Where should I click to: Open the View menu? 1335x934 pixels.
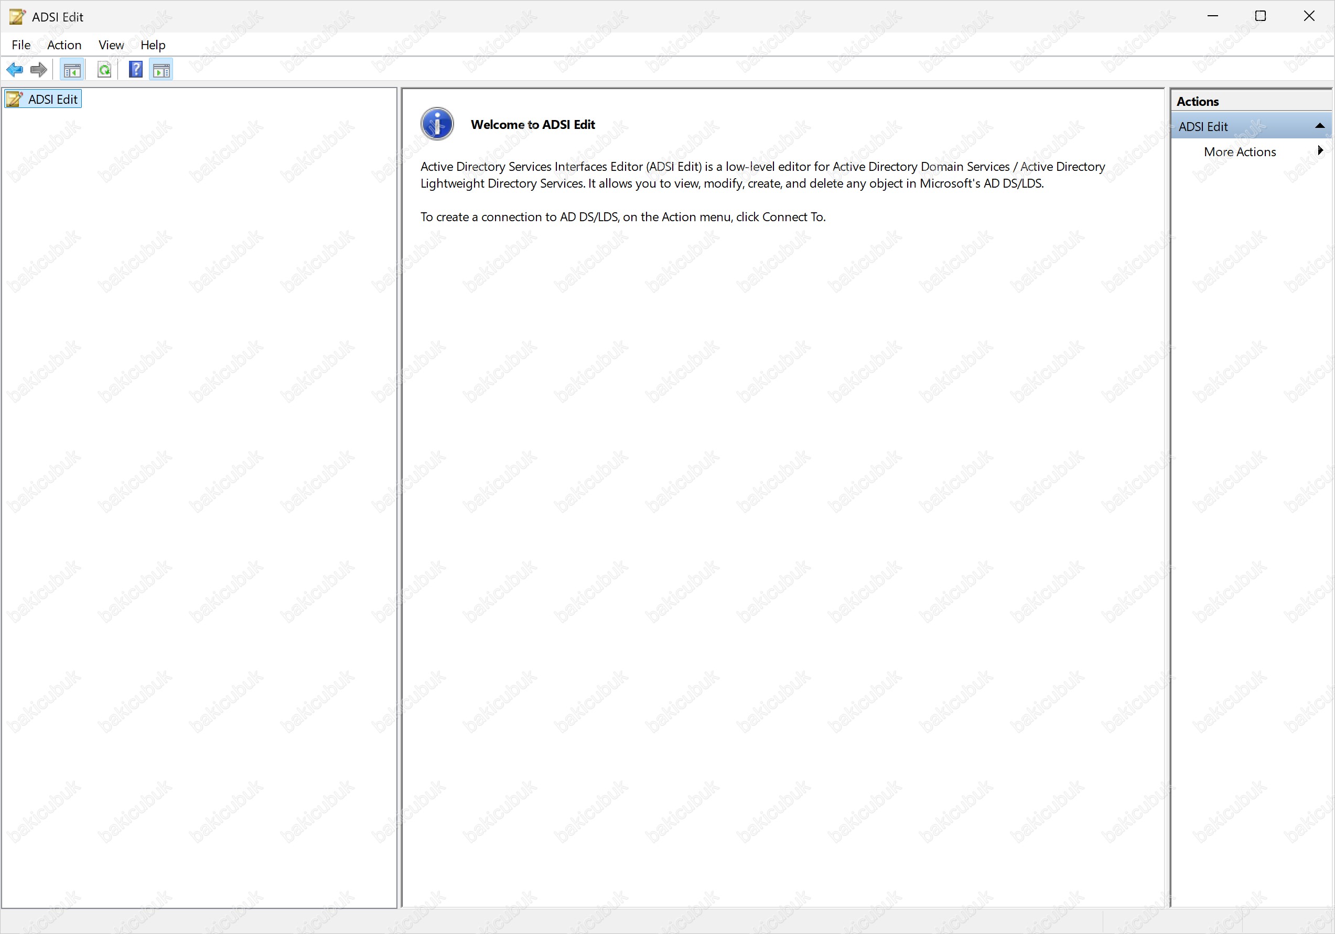coord(111,45)
